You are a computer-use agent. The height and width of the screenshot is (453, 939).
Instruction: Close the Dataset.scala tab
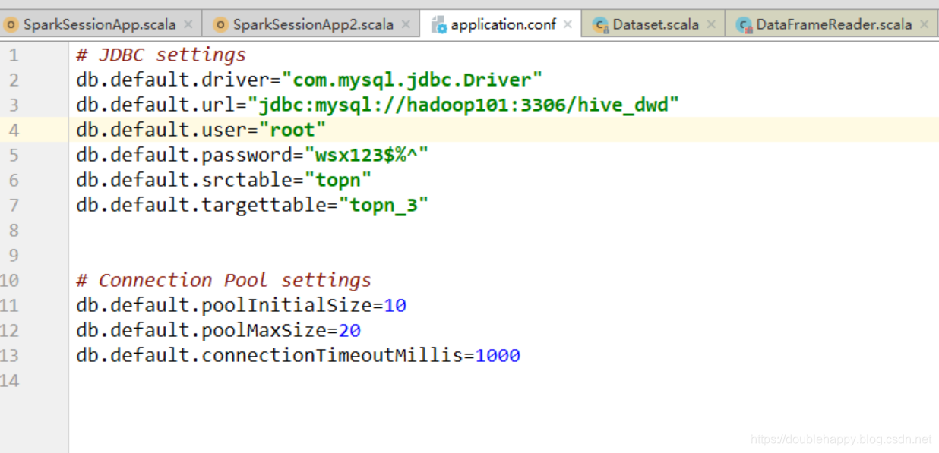point(711,24)
